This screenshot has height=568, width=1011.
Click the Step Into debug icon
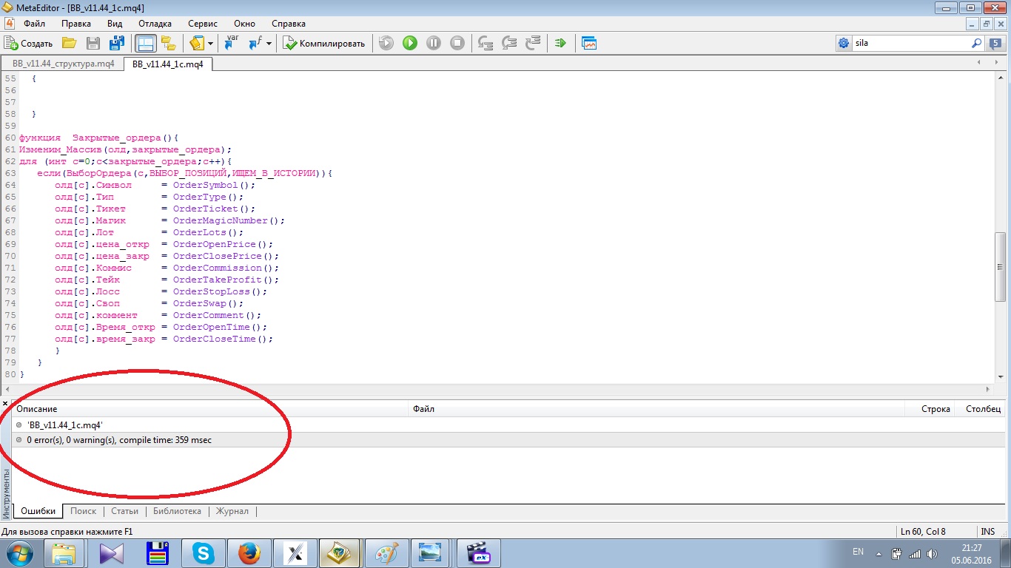click(486, 44)
